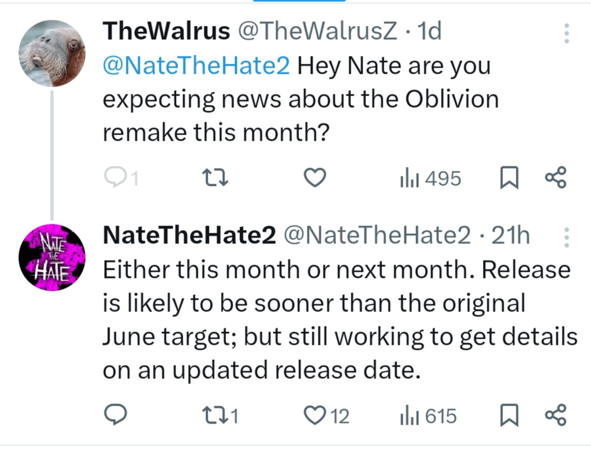Image resolution: width=591 pixels, height=461 pixels.
Task: Share TheWalrus's tweet
Action: click(556, 178)
